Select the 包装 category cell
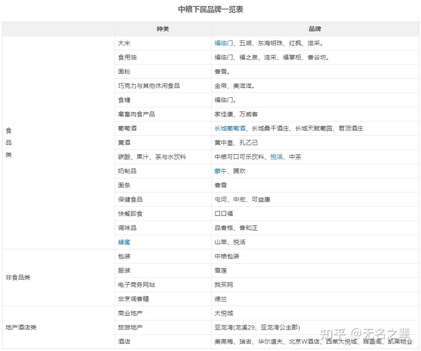The height and width of the screenshot is (351, 421). [163, 257]
